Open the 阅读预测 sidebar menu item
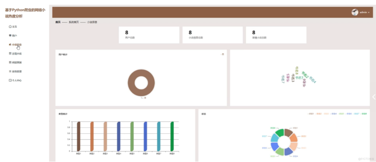 (15, 62)
